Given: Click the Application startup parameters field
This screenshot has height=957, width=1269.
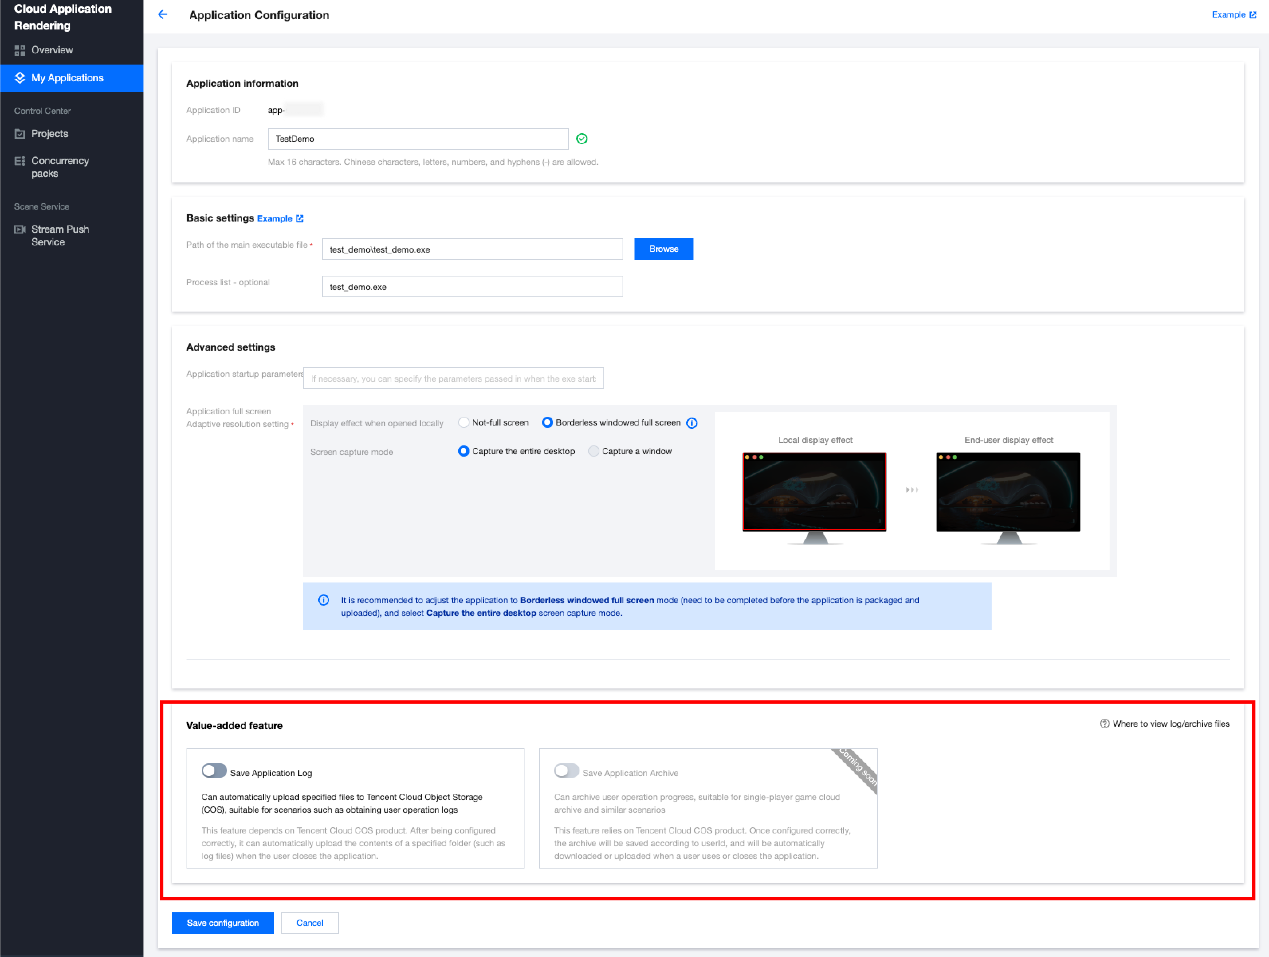Looking at the screenshot, I should pyautogui.click(x=453, y=378).
